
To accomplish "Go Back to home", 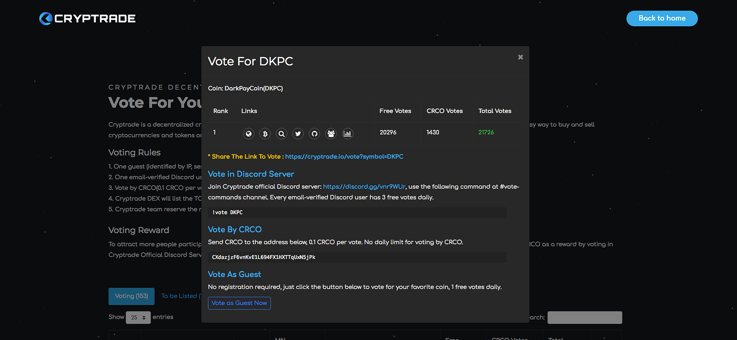I will click(662, 18).
